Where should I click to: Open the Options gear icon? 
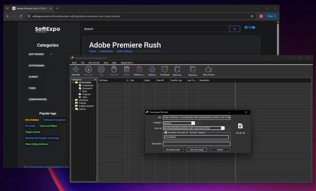point(152,70)
